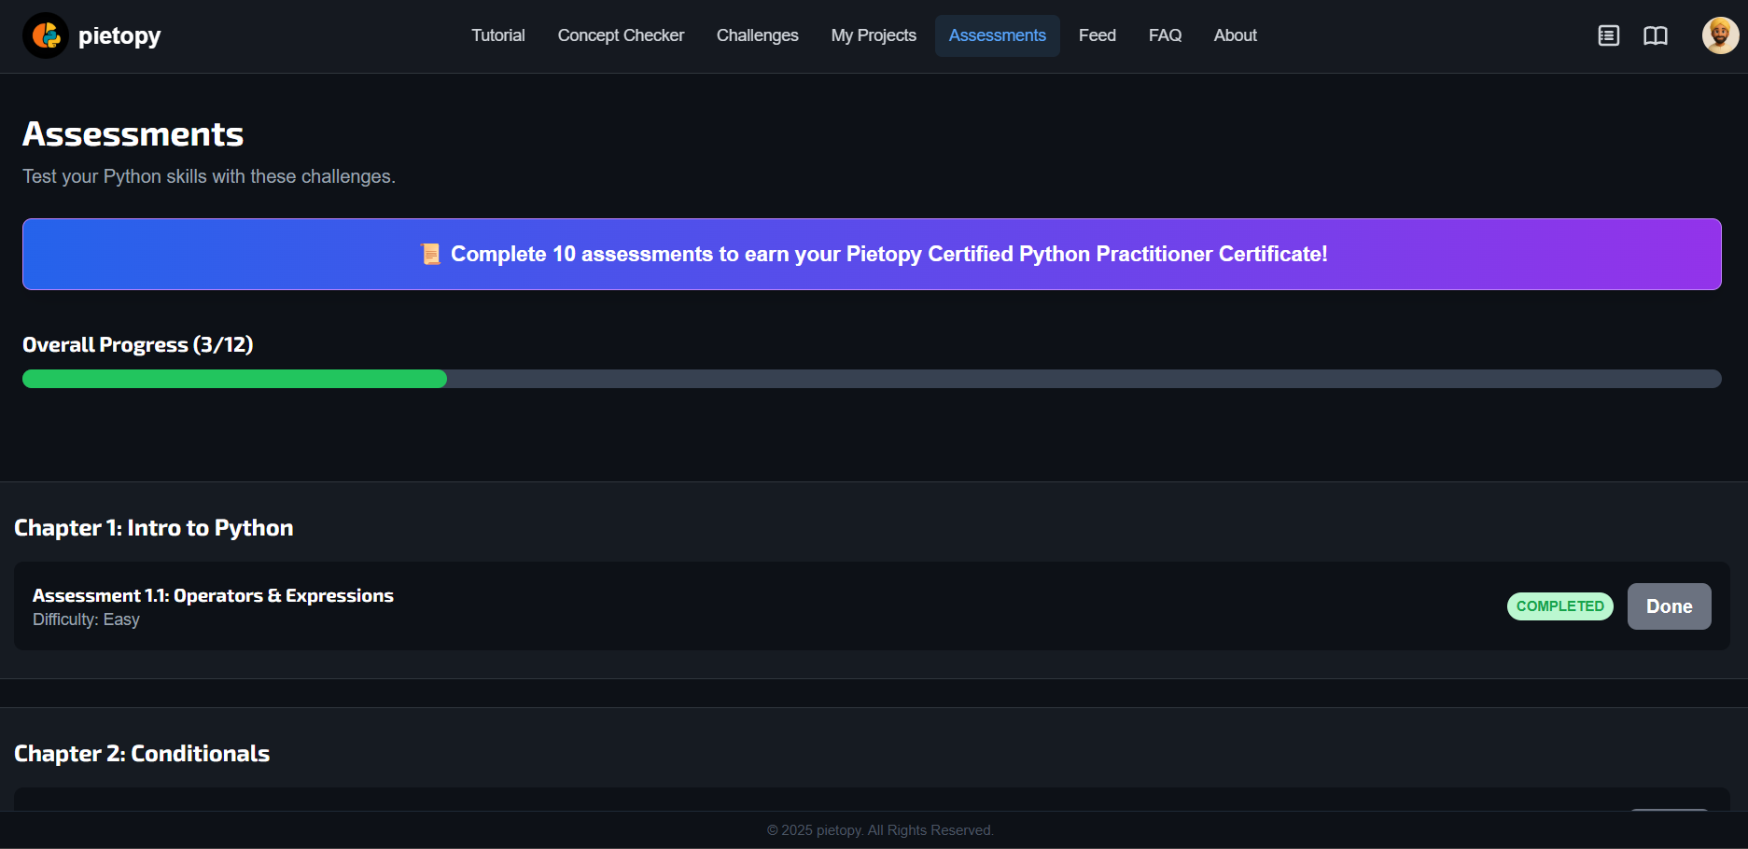Click the Done button for Assessment 1.1
Viewport: 1748px width, 849px height.
1669,606
